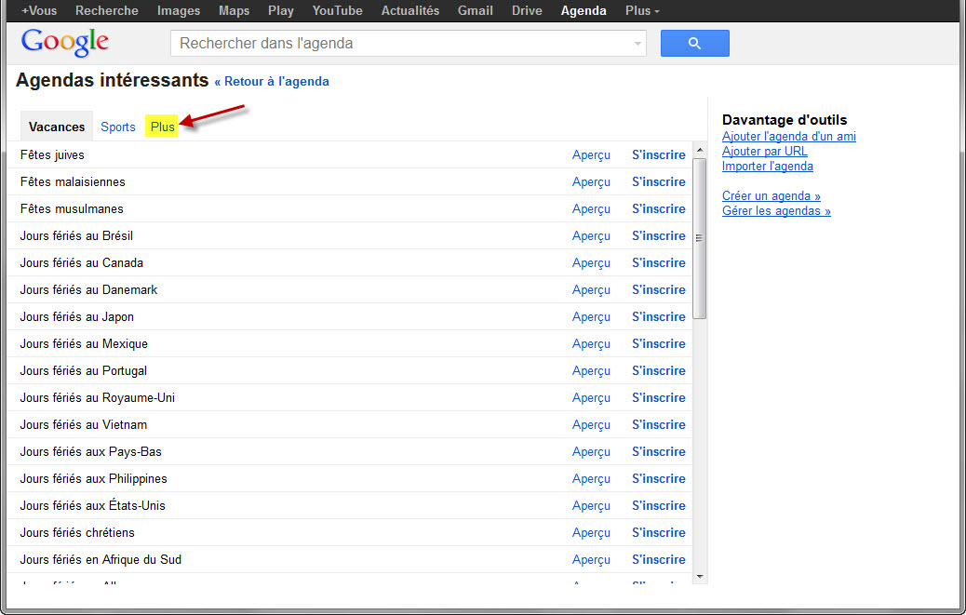
Task: Switch to the Sports tab
Action: (117, 127)
